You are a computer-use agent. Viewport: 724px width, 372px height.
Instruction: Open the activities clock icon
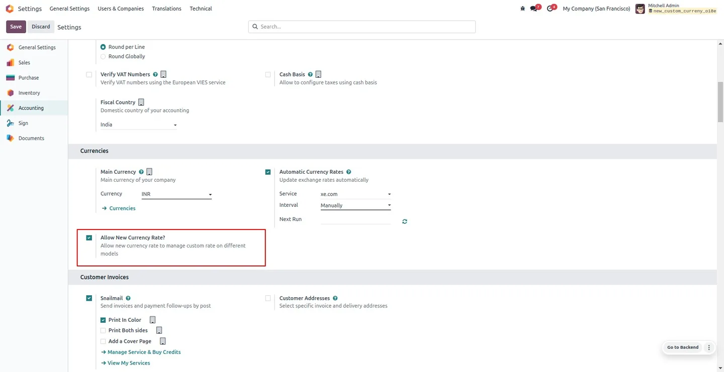(x=551, y=8)
